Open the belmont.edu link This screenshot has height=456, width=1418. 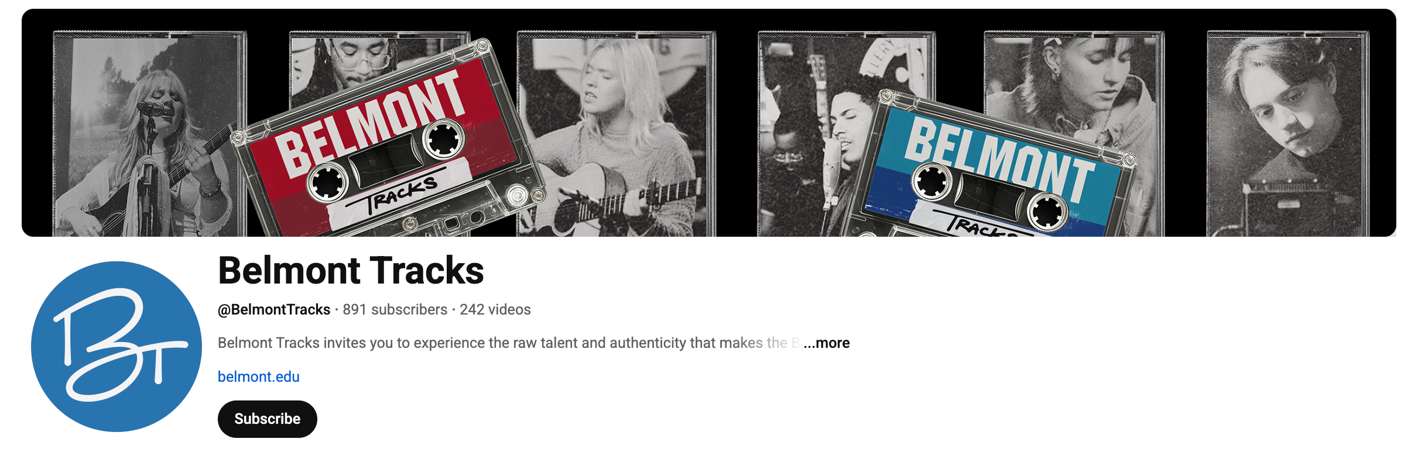coord(258,376)
